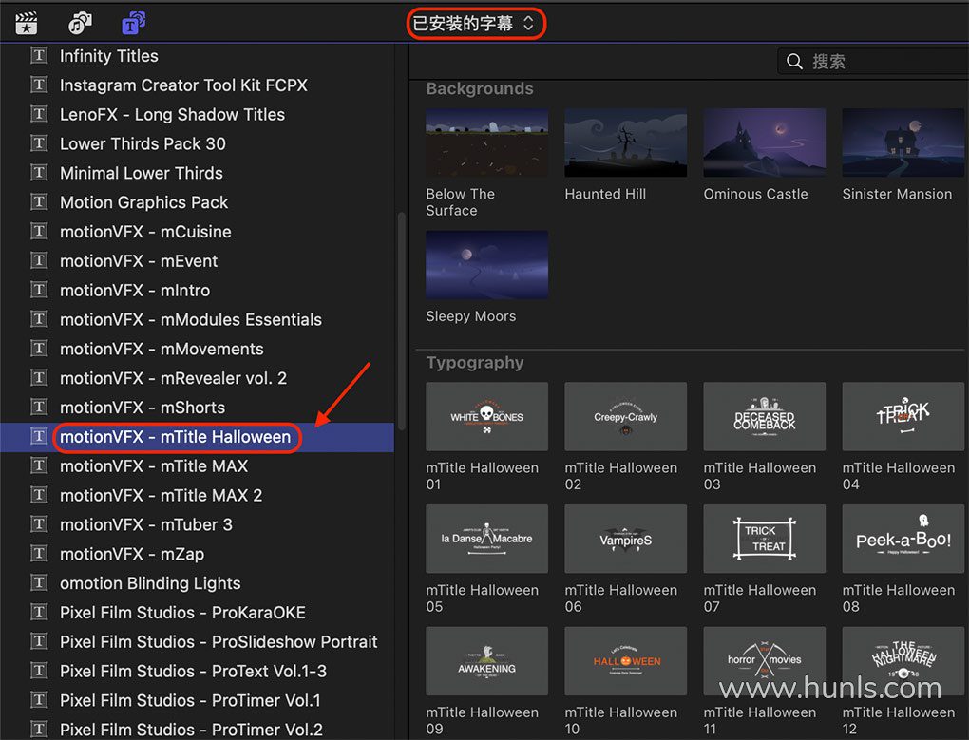The width and height of the screenshot is (969, 740).
Task: Select Pixel Film Studios - ProText Vol.1-3
Action: click(193, 671)
